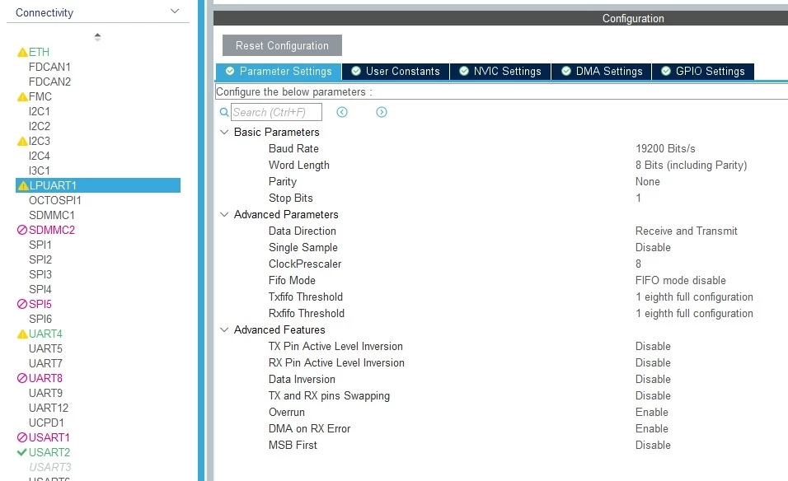Screen dimensions: 788x481
Task: Collapse the Basic Parameters section
Action: pos(224,132)
